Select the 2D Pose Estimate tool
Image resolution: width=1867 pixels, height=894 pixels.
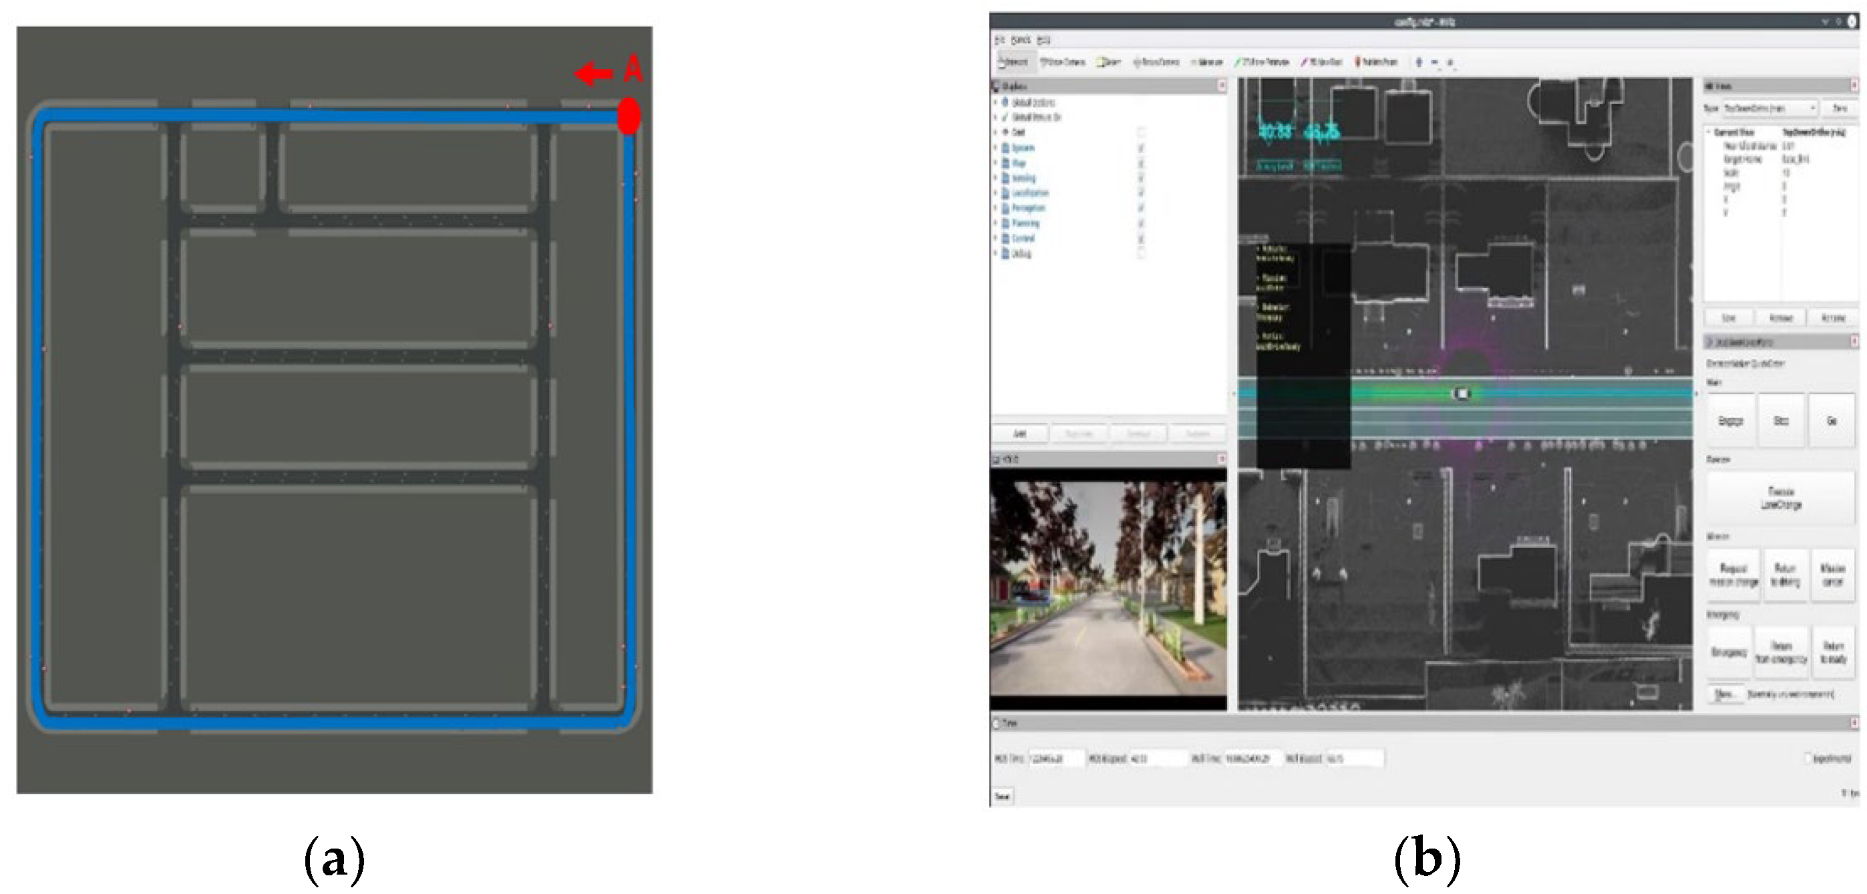(1263, 62)
